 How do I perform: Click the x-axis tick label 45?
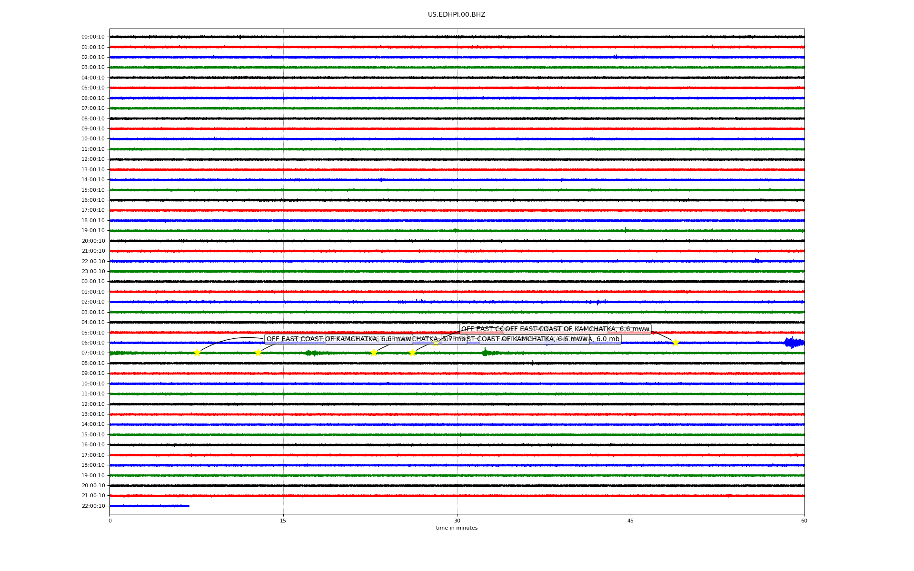[631, 521]
